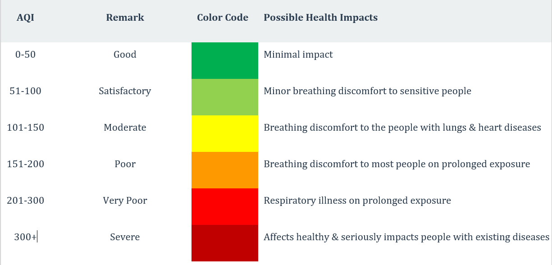Click the AQI column header

(25, 18)
